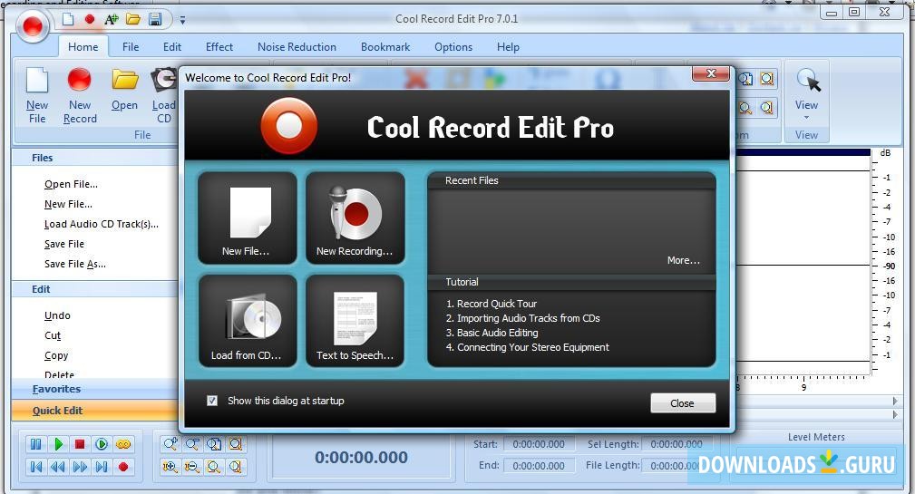Click New File in Files side panel
This screenshot has height=494, width=915.
pos(68,204)
